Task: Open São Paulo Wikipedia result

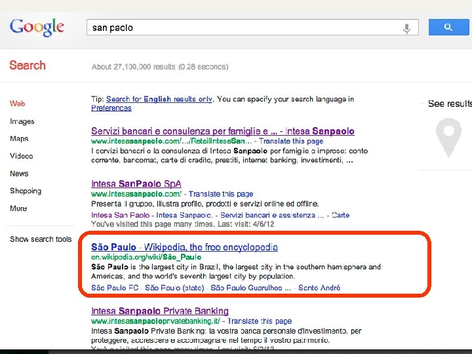Action: tap(184, 247)
